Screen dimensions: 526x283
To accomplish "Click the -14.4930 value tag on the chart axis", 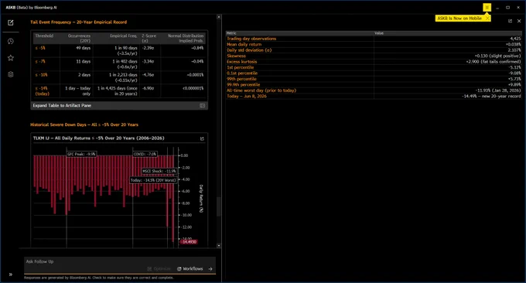I will 189,242.
